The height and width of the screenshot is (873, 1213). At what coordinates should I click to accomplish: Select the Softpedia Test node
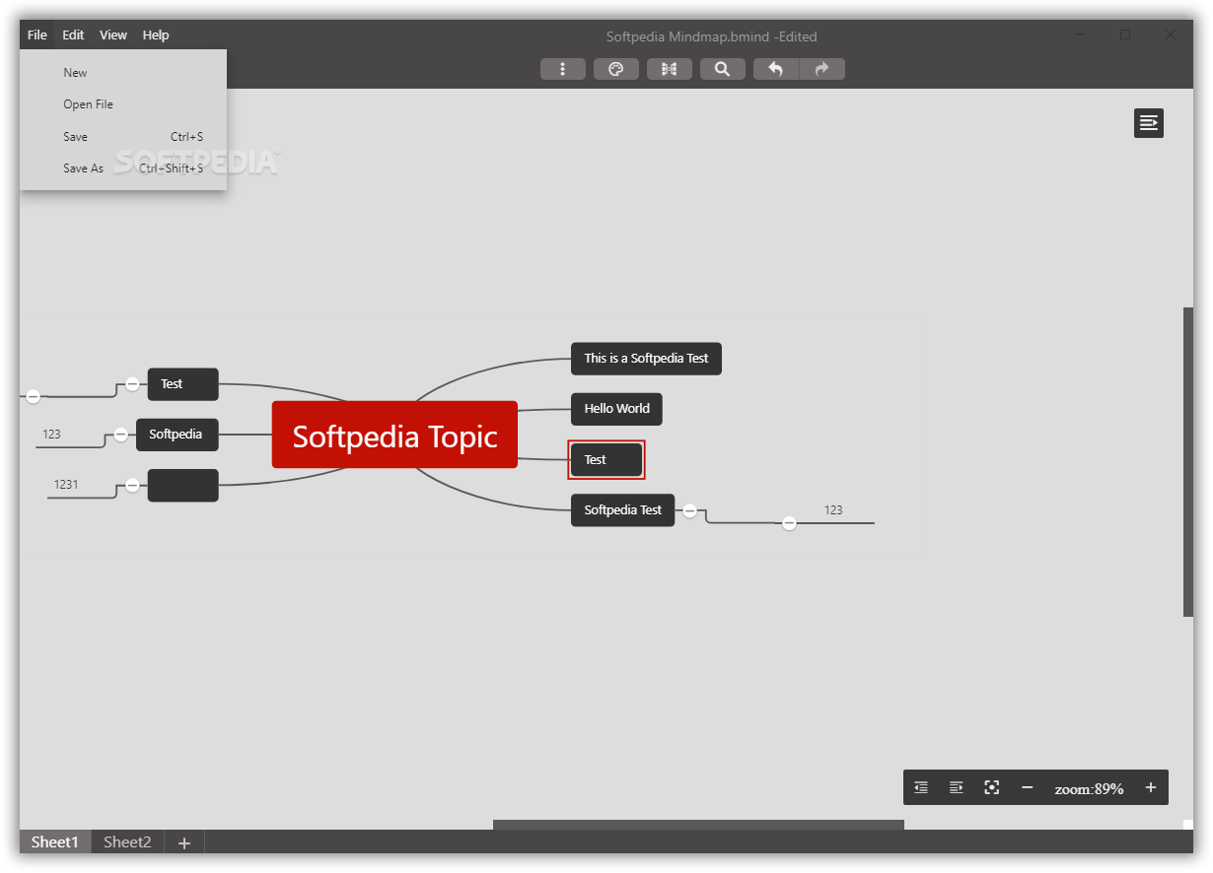(x=622, y=510)
